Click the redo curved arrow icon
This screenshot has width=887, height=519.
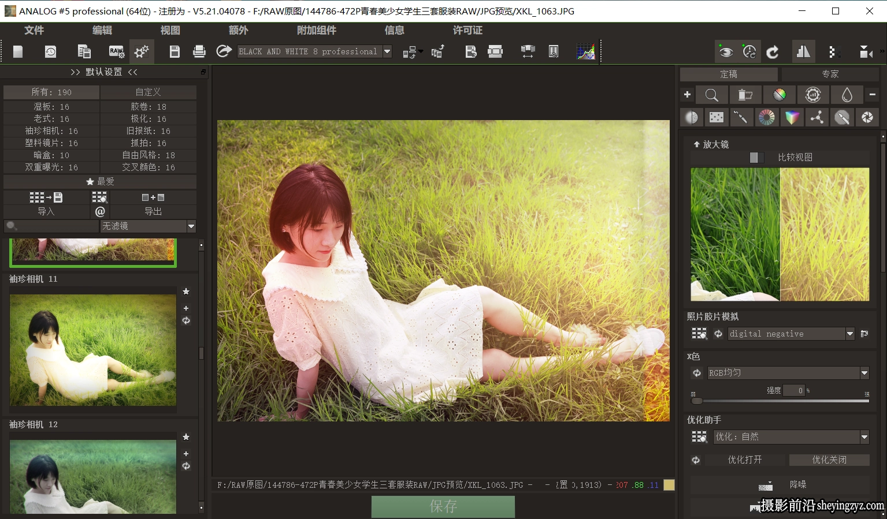coord(773,52)
